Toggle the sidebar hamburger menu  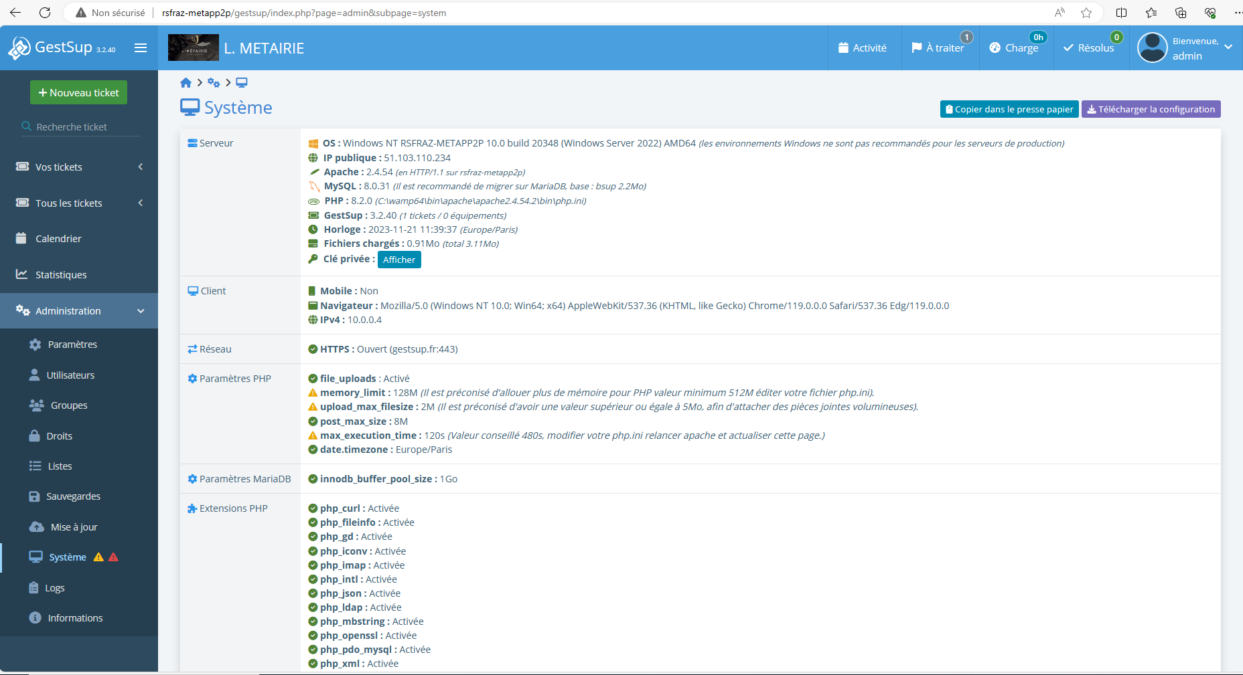click(141, 47)
